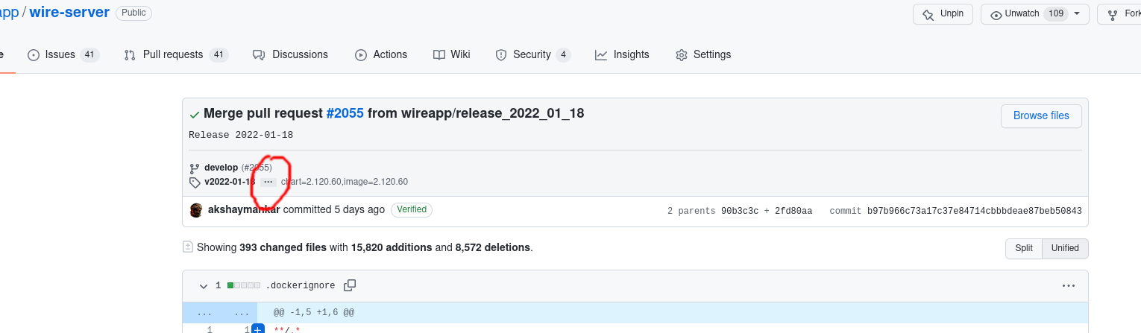Screen dimensions: 1141x333
Task: Open the Security tab
Action: coord(532,54)
